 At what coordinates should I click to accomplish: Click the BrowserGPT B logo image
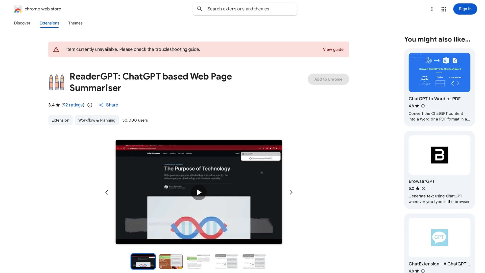coord(439,155)
